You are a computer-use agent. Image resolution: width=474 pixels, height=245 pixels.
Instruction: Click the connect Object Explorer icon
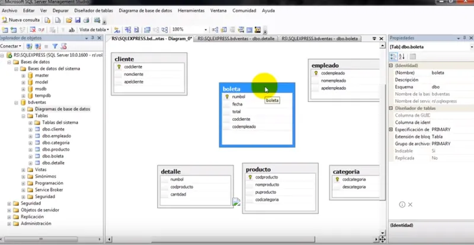29,46
